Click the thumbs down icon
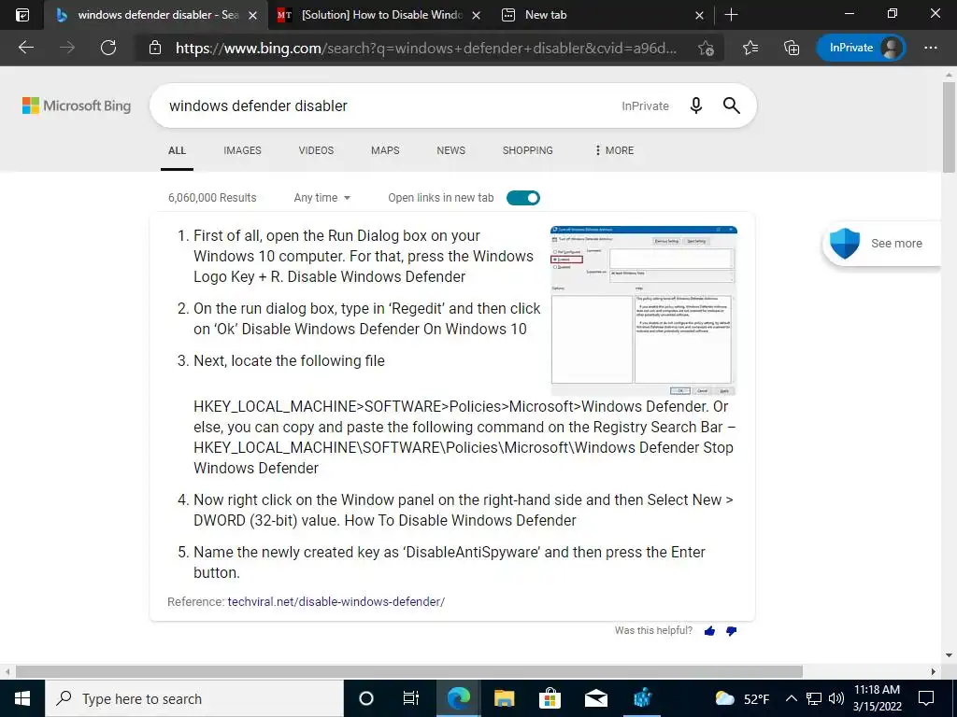The width and height of the screenshot is (957, 717). [x=731, y=631]
